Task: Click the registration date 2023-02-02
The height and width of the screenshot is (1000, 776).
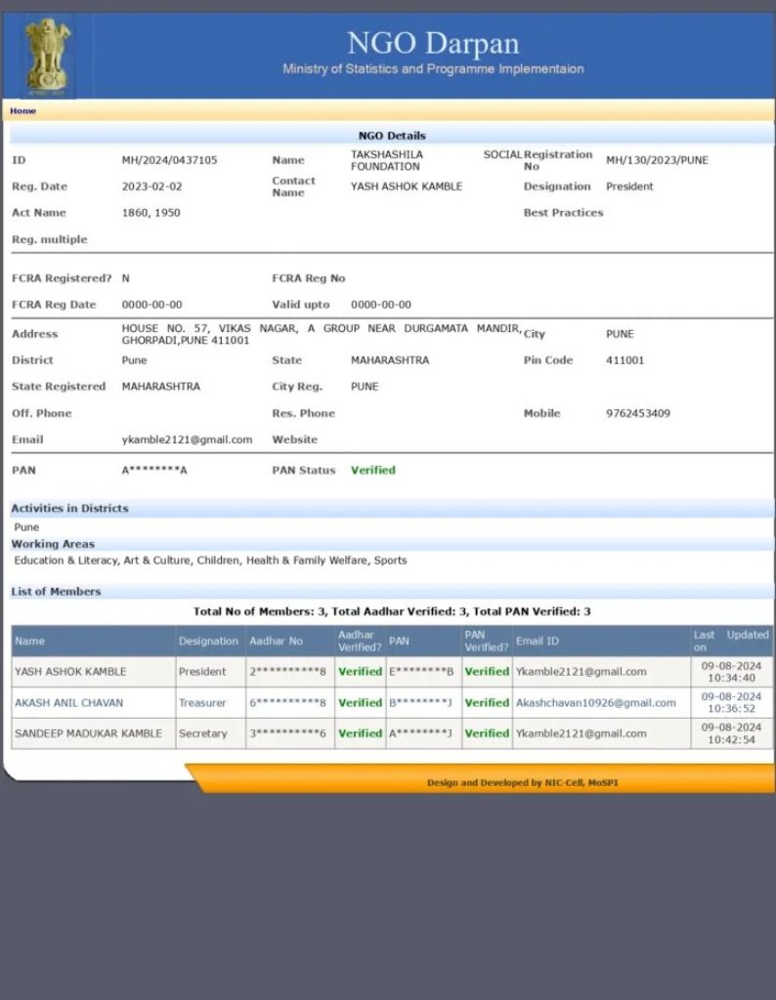Action: (x=151, y=187)
